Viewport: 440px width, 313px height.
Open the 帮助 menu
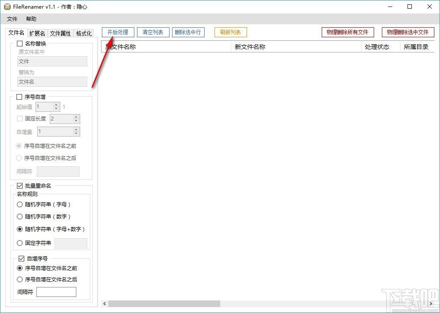tap(31, 19)
